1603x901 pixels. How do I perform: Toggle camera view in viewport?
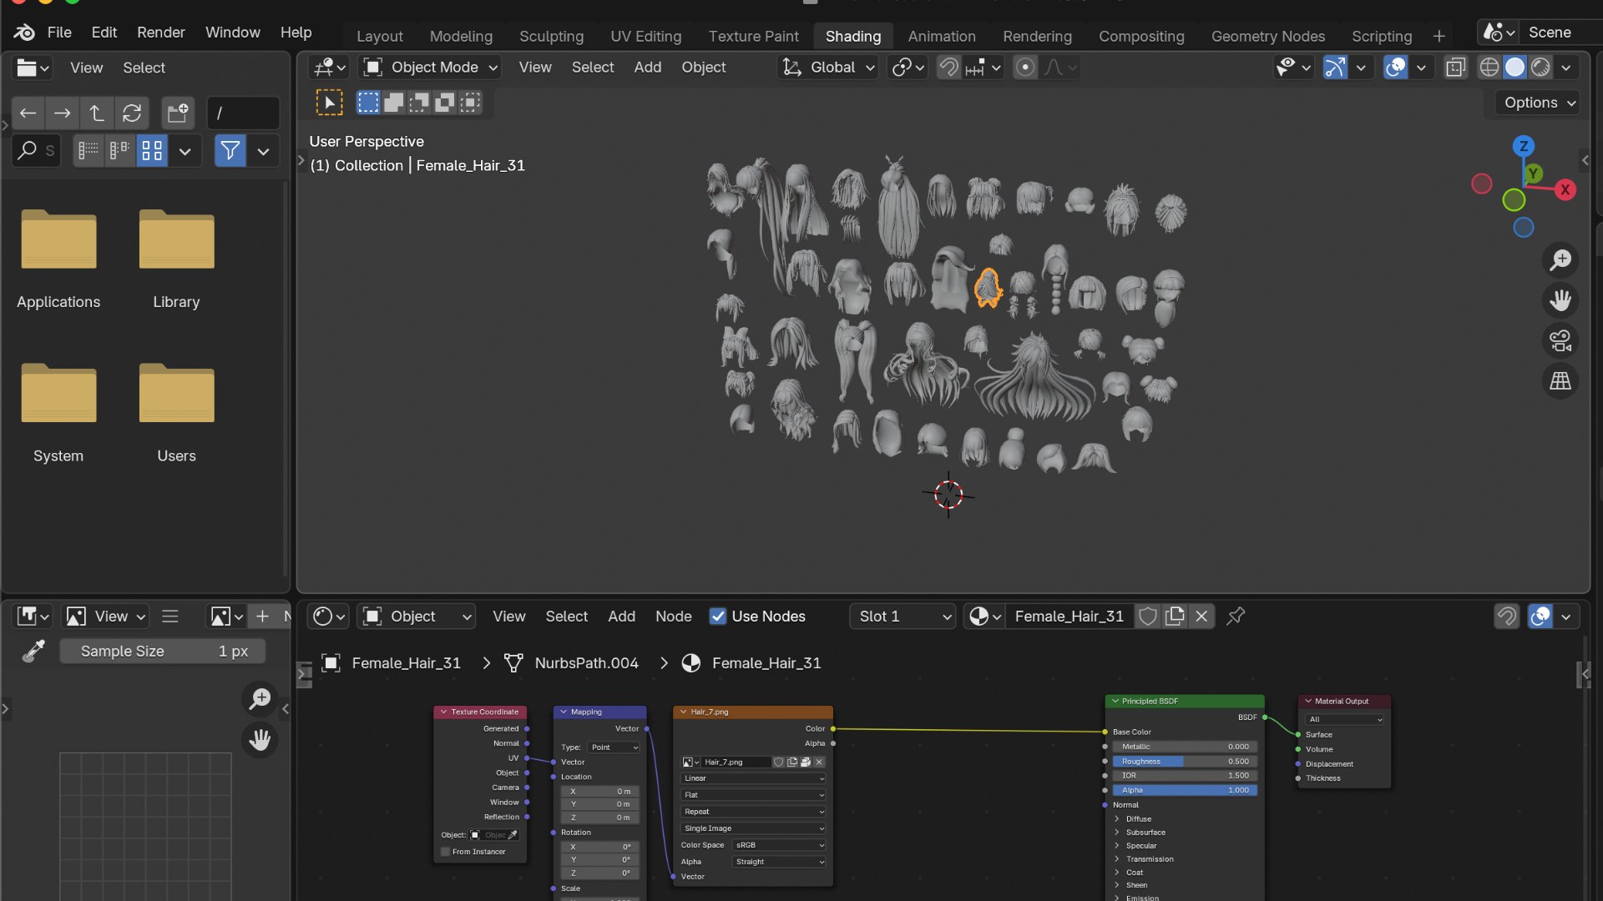pos(1560,341)
